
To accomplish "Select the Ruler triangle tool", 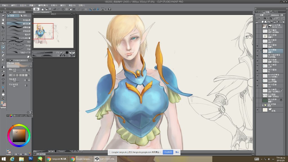I will point(3,87).
